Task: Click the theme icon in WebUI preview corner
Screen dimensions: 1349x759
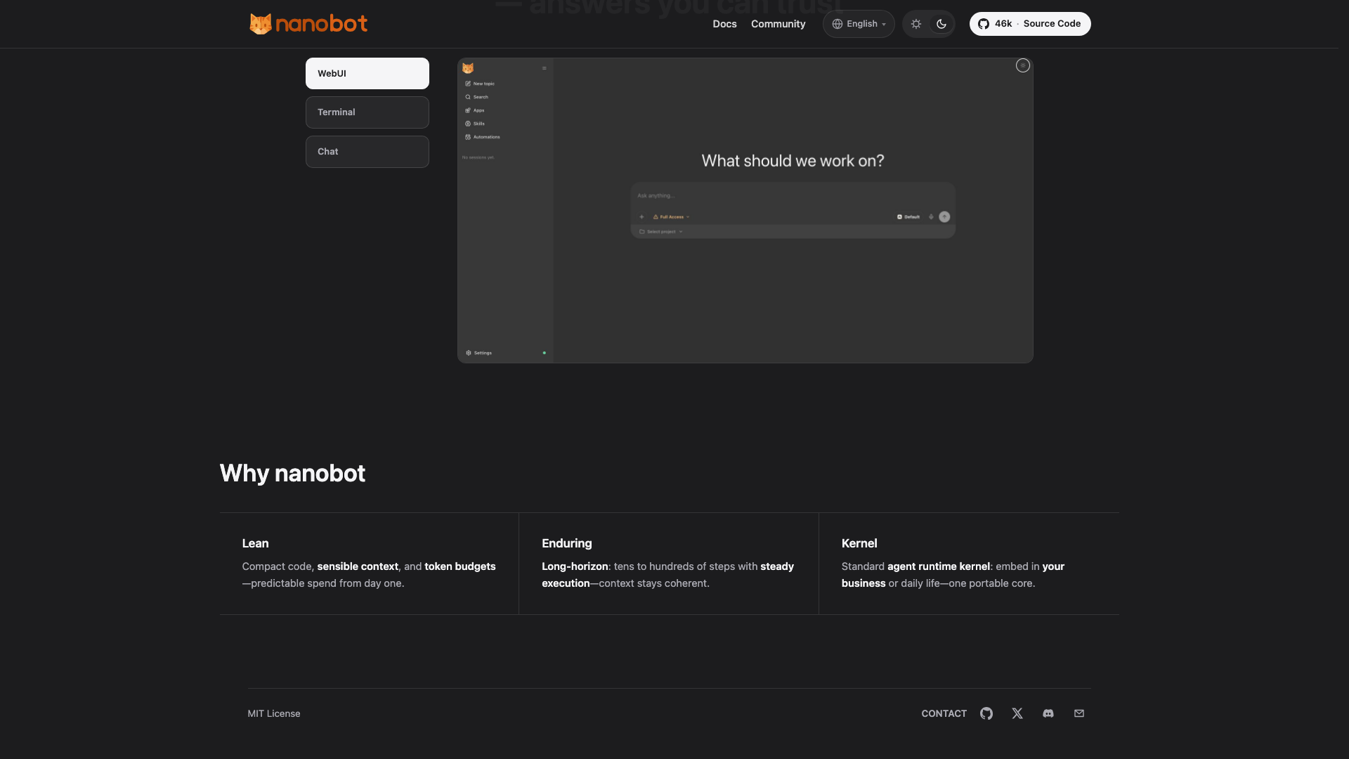Action: (1023, 65)
